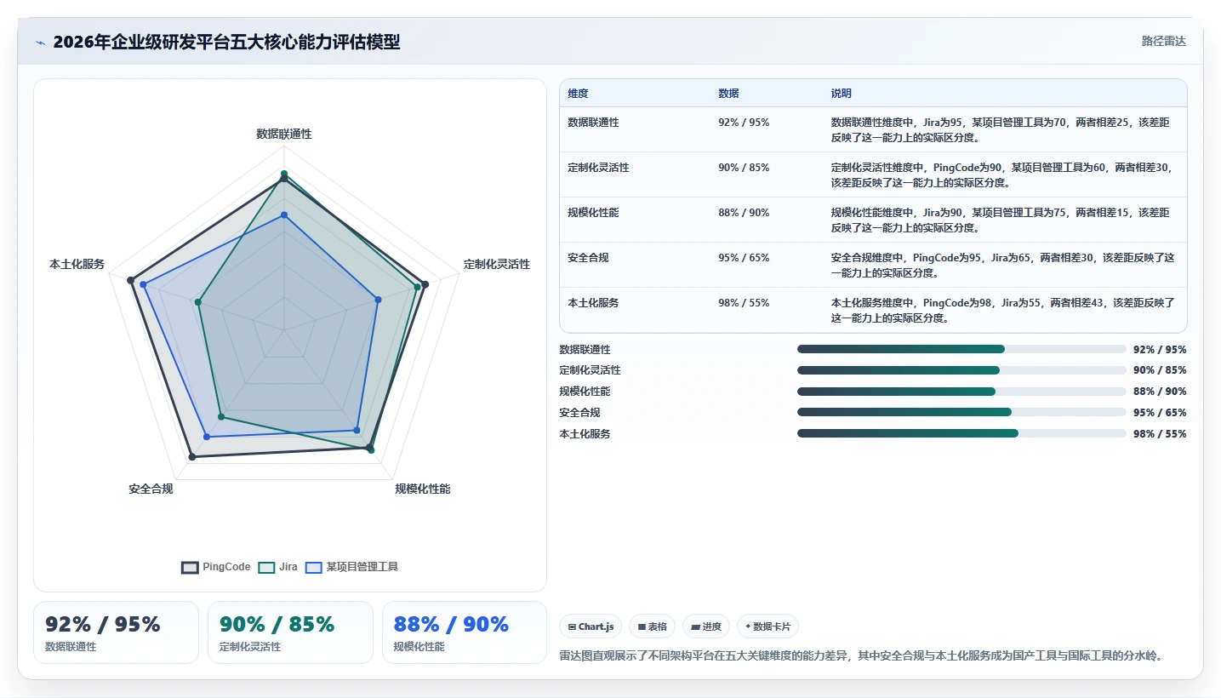Viewport: 1221px width, 698px height.
Task: Click the 安全合规 axis label on the radar
Action: point(151,489)
